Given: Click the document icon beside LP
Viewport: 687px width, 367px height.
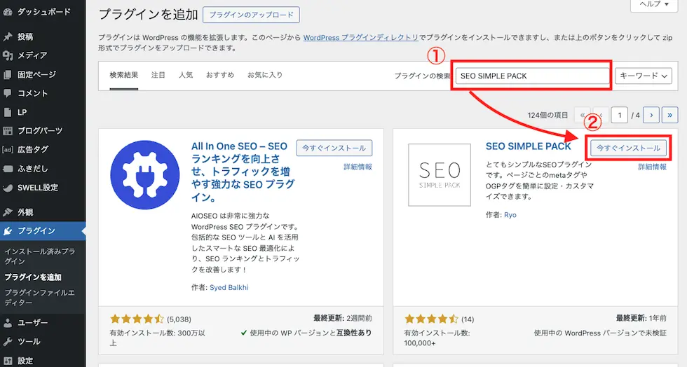Looking at the screenshot, I should pos(7,112).
